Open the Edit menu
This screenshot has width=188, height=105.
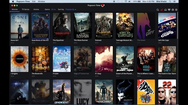(34, 1)
